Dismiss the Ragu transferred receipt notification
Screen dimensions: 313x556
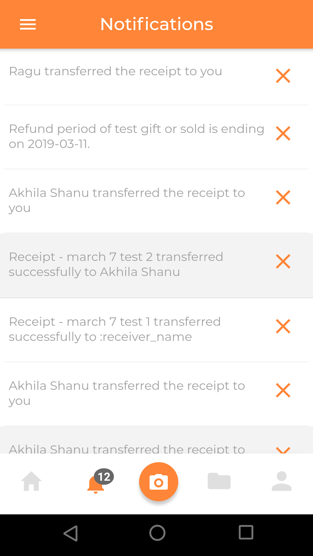pos(283,76)
